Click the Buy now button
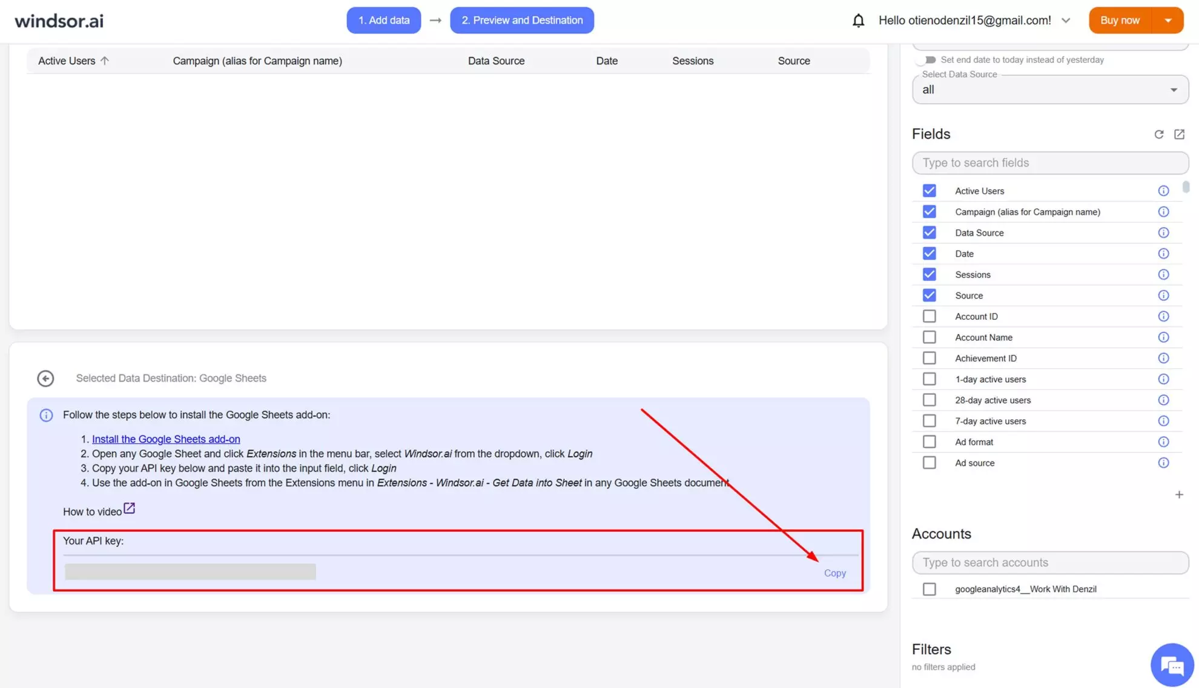1199x688 pixels. pos(1120,21)
